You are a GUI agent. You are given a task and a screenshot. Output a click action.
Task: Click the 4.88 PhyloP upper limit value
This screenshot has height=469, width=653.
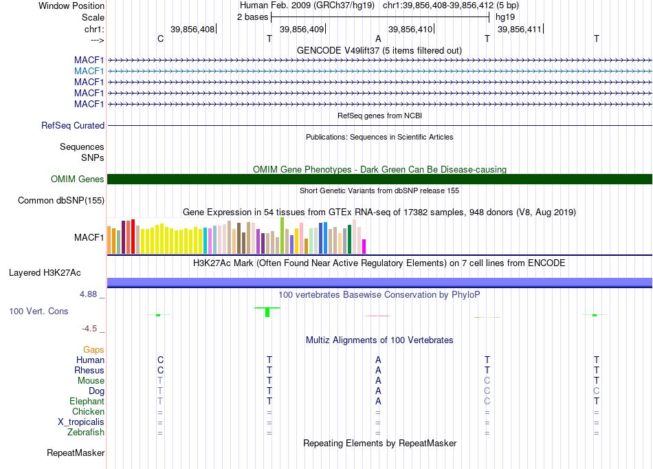click(88, 294)
